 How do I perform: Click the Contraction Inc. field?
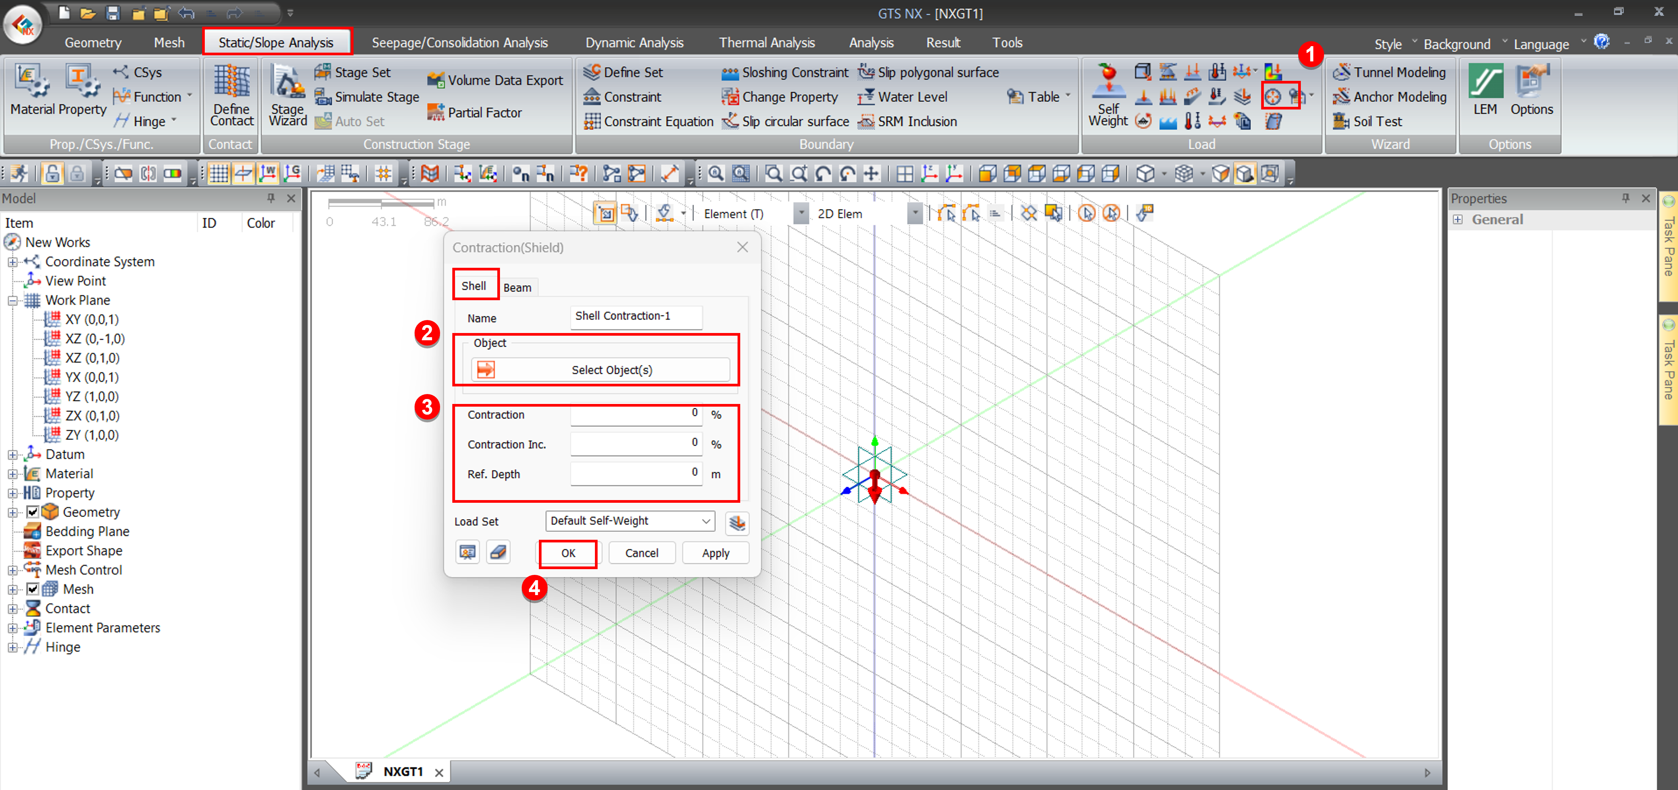(636, 444)
